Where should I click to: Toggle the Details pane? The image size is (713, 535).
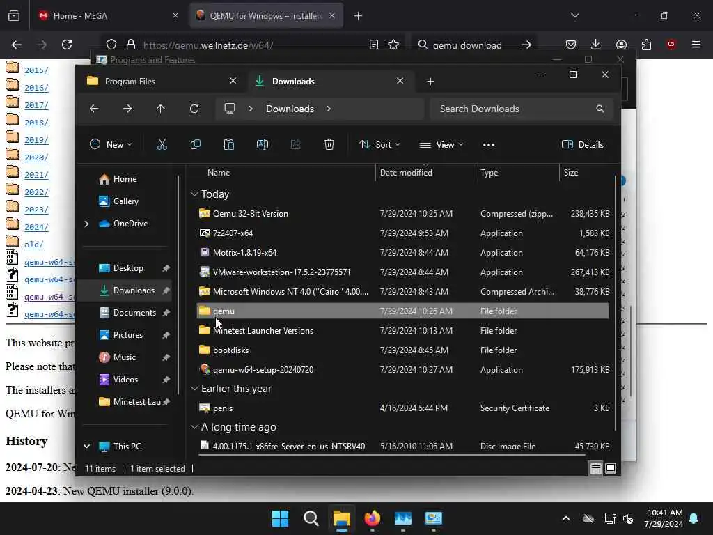tap(583, 145)
